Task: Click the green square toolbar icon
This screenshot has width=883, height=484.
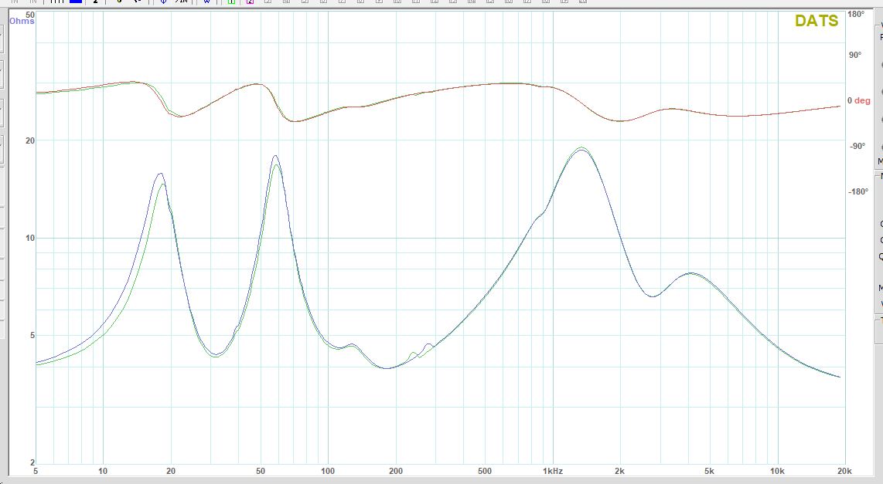Action: pos(231,2)
